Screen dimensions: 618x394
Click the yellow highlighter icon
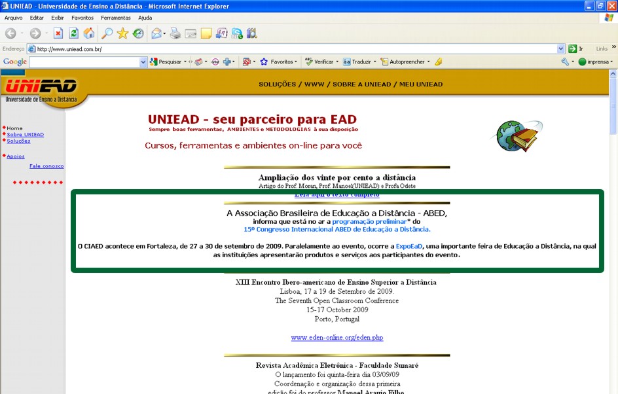pyautogui.click(x=438, y=62)
